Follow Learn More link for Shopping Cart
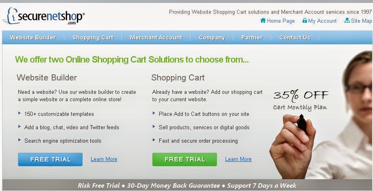Screen dimensions: 373x191 pyautogui.click(x=238, y=159)
